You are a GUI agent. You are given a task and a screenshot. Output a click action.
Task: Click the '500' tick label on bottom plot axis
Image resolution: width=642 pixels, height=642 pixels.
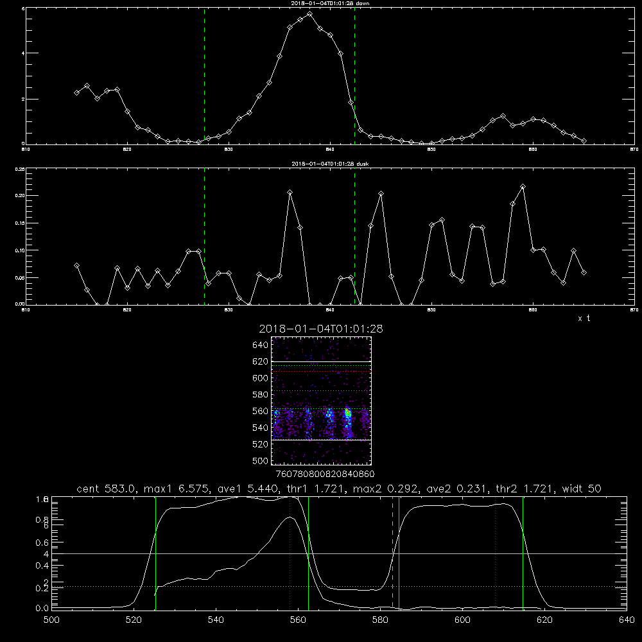tap(51, 620)
